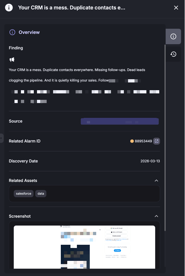Select alarm ID 88953449 text

tap(143, 141)
